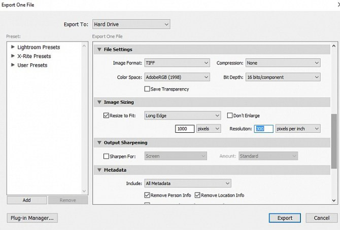340x230 pixels.
Task: Open the Plug-in Manager
Action: (32, 218)
